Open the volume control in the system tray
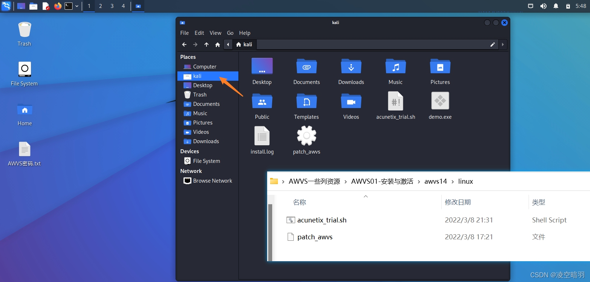This screenshot has width=590, height=282. pyautogui.click(x=543, y=6)
